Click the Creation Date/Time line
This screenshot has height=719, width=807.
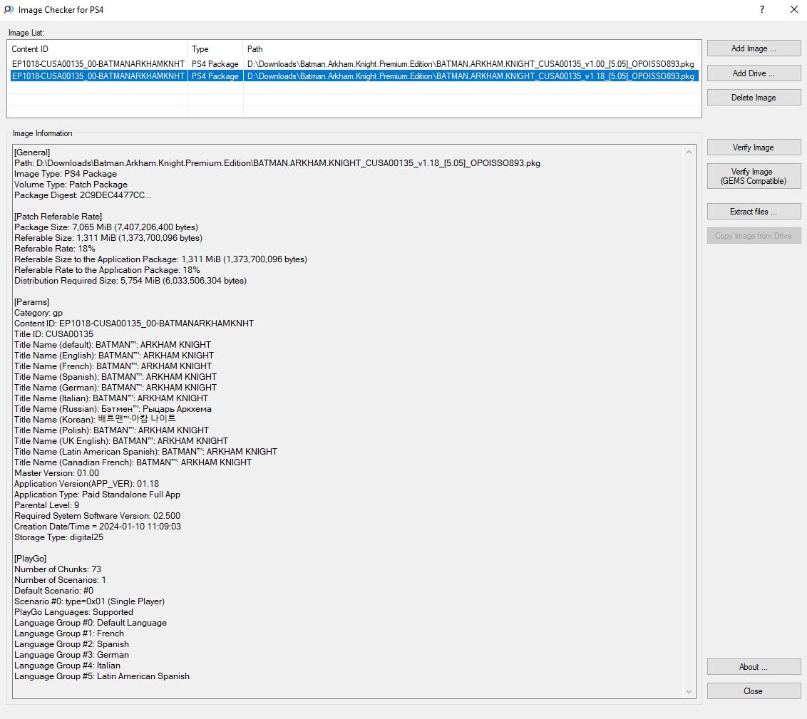pos(98,527)
